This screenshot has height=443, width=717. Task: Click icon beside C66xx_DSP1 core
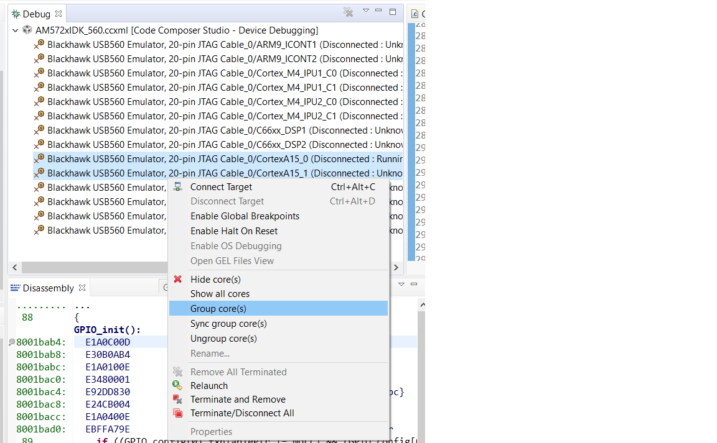[x=39, y=130]
